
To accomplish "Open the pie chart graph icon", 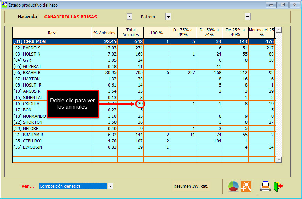I will point(233,186).
